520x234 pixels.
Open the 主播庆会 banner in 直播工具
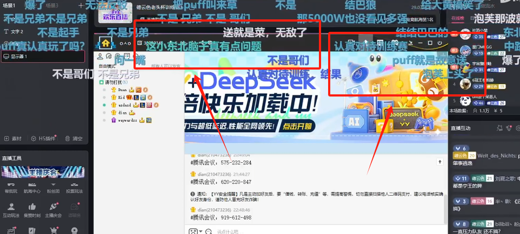(43, 172)
